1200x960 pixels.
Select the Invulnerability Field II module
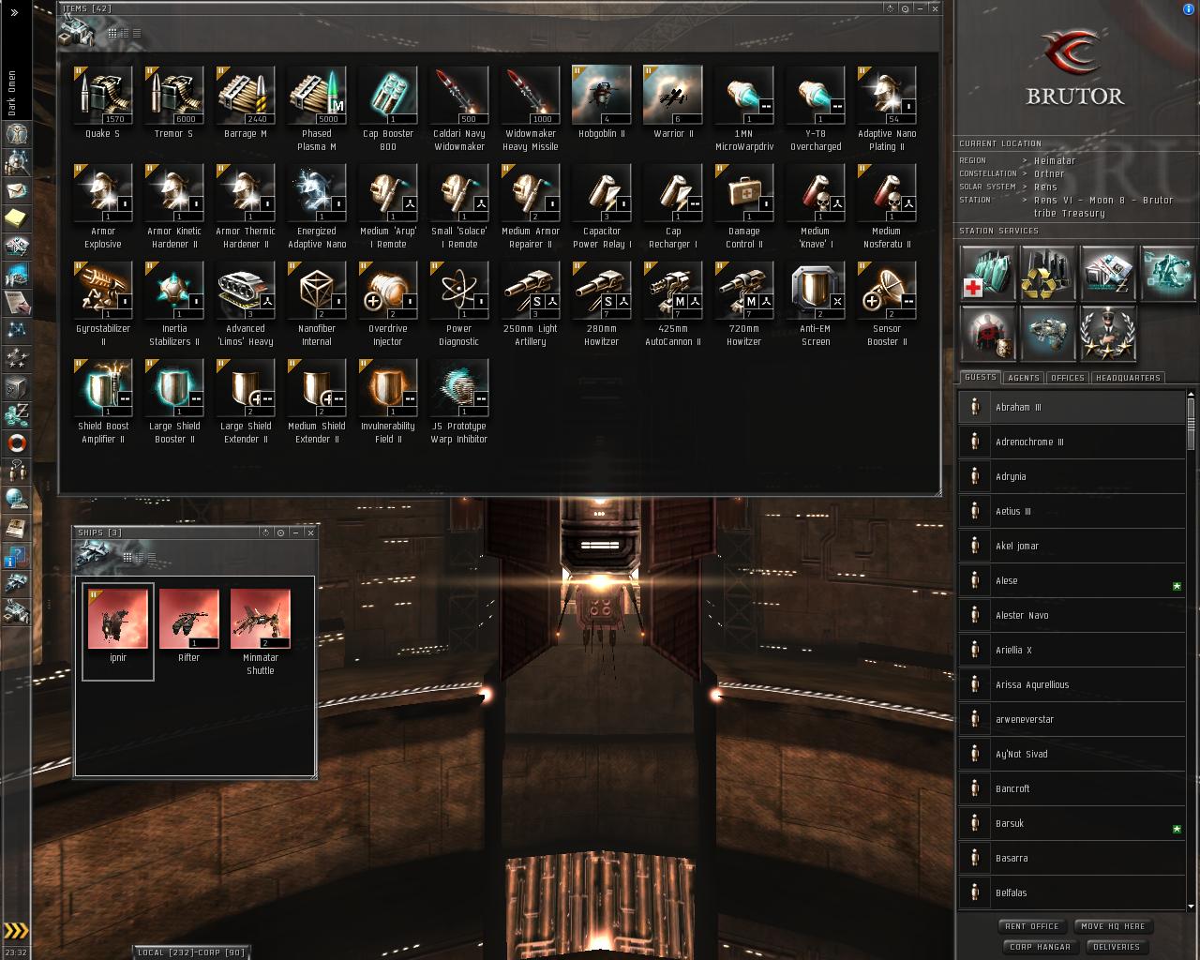click(x=388, y=402)
